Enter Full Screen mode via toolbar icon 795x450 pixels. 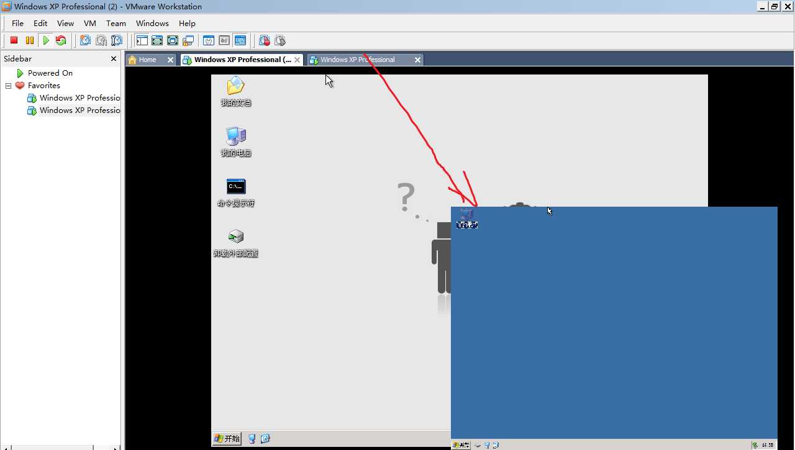coord(173,40)
